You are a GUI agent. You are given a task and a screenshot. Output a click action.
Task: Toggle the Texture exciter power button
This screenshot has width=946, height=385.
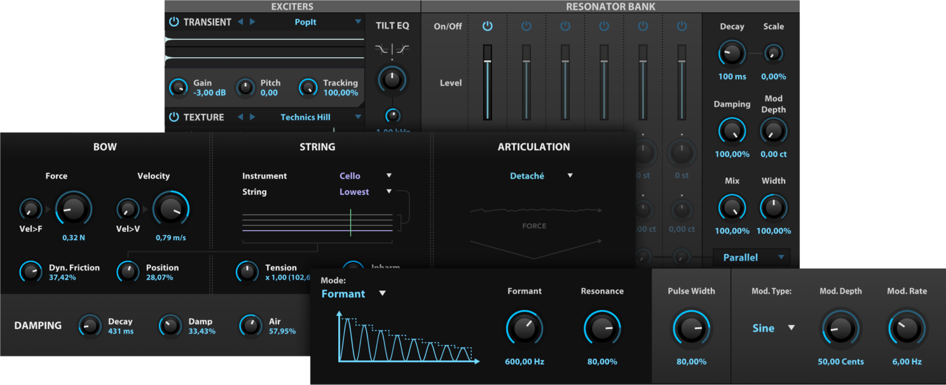coord(174,117)
